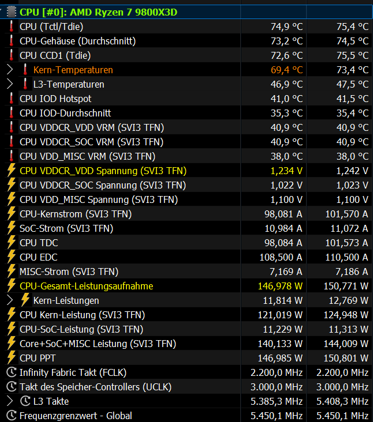
Task: Expand the Kern-Leistungen group
Action: pos(10,300)
